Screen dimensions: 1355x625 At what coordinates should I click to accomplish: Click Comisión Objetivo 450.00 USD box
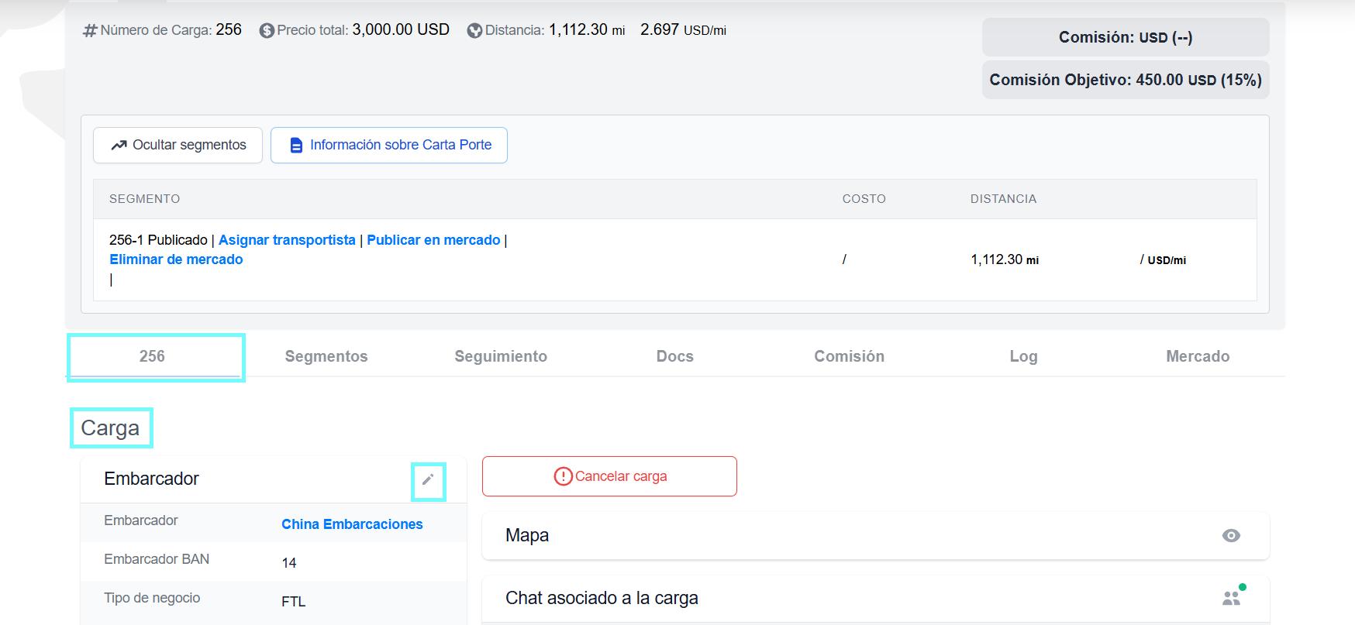(1126, 80)
